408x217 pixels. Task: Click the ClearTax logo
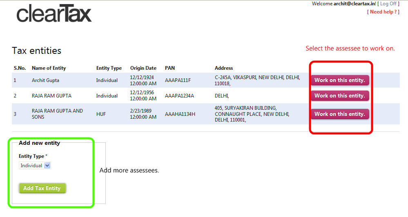54,13
